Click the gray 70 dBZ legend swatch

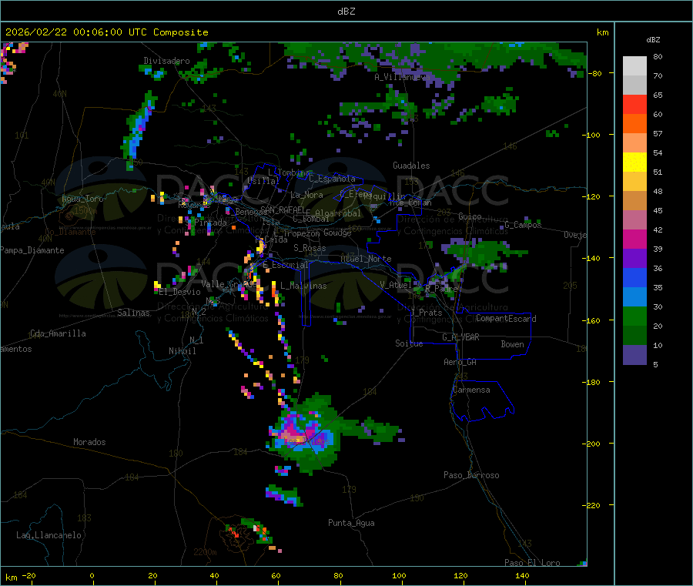(x=634, y=85)
